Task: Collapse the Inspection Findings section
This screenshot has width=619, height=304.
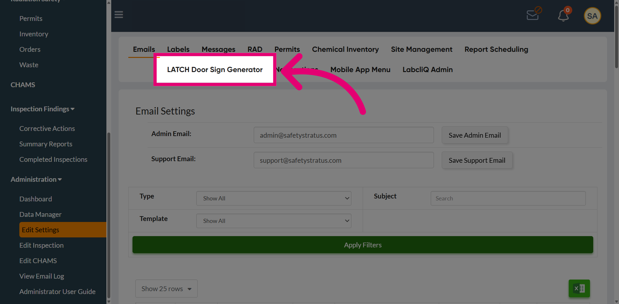Action: tap(43, 109)
